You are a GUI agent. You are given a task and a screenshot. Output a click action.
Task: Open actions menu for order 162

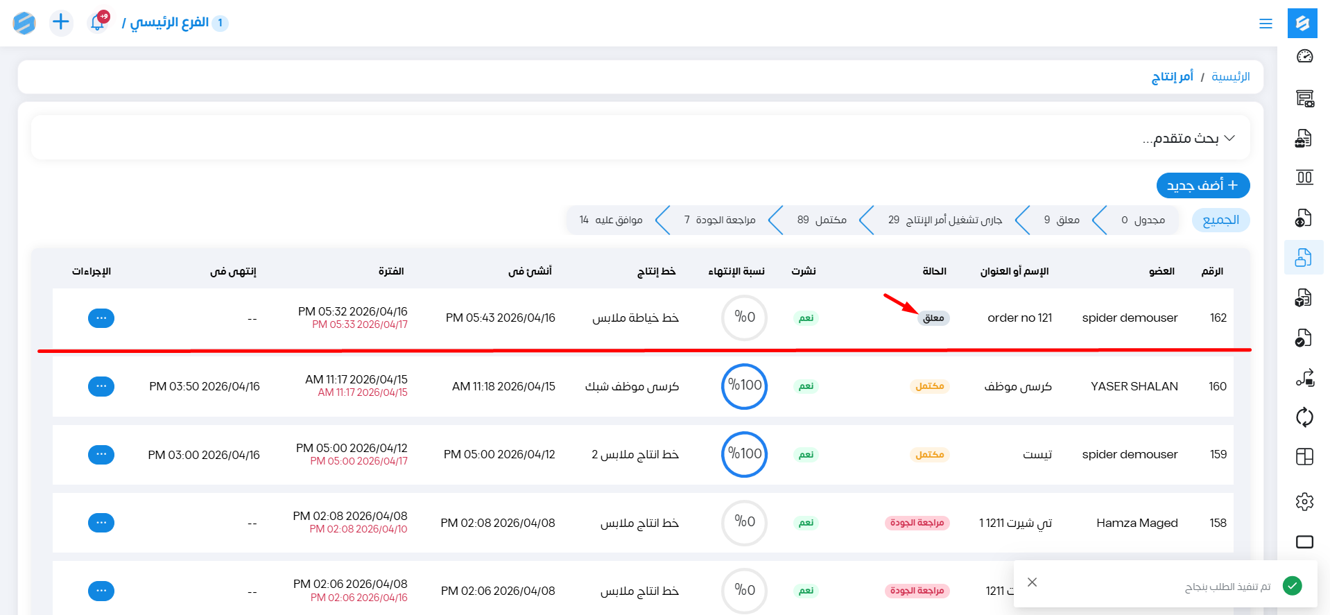tap(101, 318)
